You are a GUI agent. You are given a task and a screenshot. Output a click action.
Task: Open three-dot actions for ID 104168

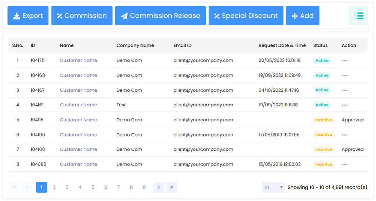click(x=344, y=76)
